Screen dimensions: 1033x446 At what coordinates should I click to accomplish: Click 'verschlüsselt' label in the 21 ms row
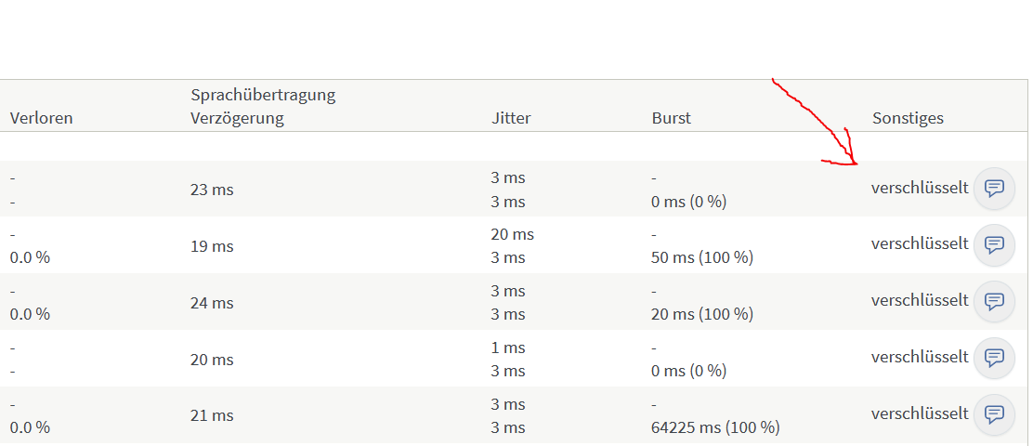919,414
